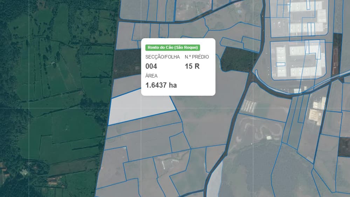Click the green Rosto do Cão (São Roque) tag
The image size is (350, 197).
(x=173, y=48)
